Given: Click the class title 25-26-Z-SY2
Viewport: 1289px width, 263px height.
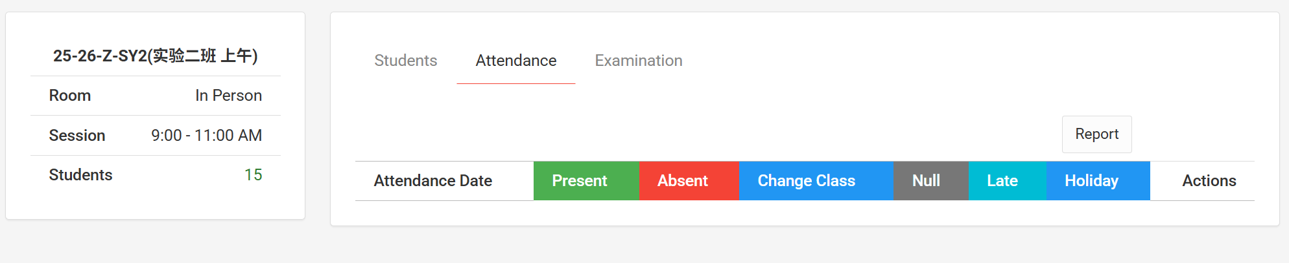Looking at the screenshot, I should 155,56.
